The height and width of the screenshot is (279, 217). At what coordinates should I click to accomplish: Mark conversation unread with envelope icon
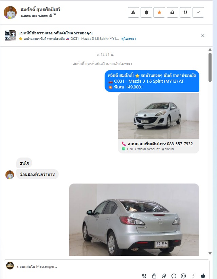point(172,13)
